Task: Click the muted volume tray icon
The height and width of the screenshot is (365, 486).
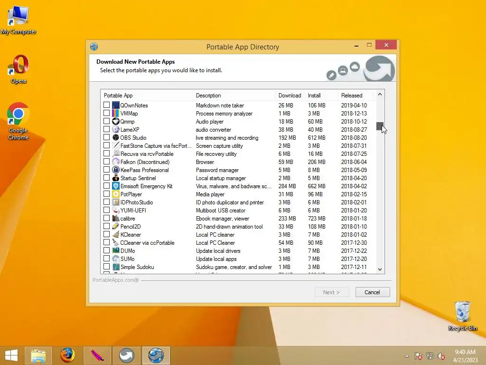Action: click(x=441, y=356)
